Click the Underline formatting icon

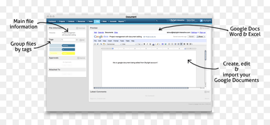(150, 44)
